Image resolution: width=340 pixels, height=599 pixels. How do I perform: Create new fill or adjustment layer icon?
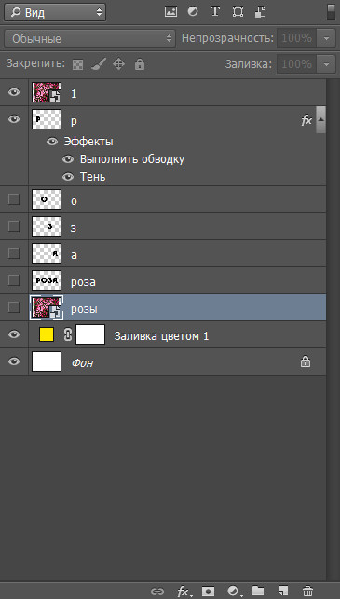coord(234,592)
